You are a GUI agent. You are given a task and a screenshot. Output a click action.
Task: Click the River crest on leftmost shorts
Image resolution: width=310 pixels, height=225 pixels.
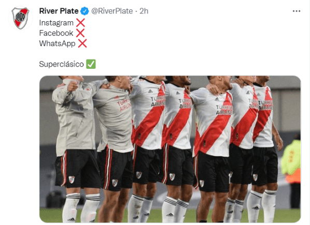point(72,179)
